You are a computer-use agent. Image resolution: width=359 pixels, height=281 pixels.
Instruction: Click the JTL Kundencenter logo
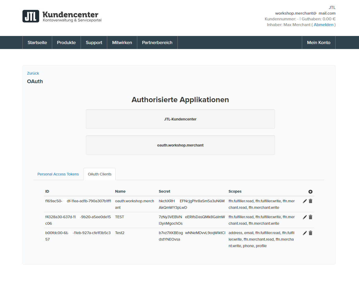pyautogui.click(x=62, y=16)
